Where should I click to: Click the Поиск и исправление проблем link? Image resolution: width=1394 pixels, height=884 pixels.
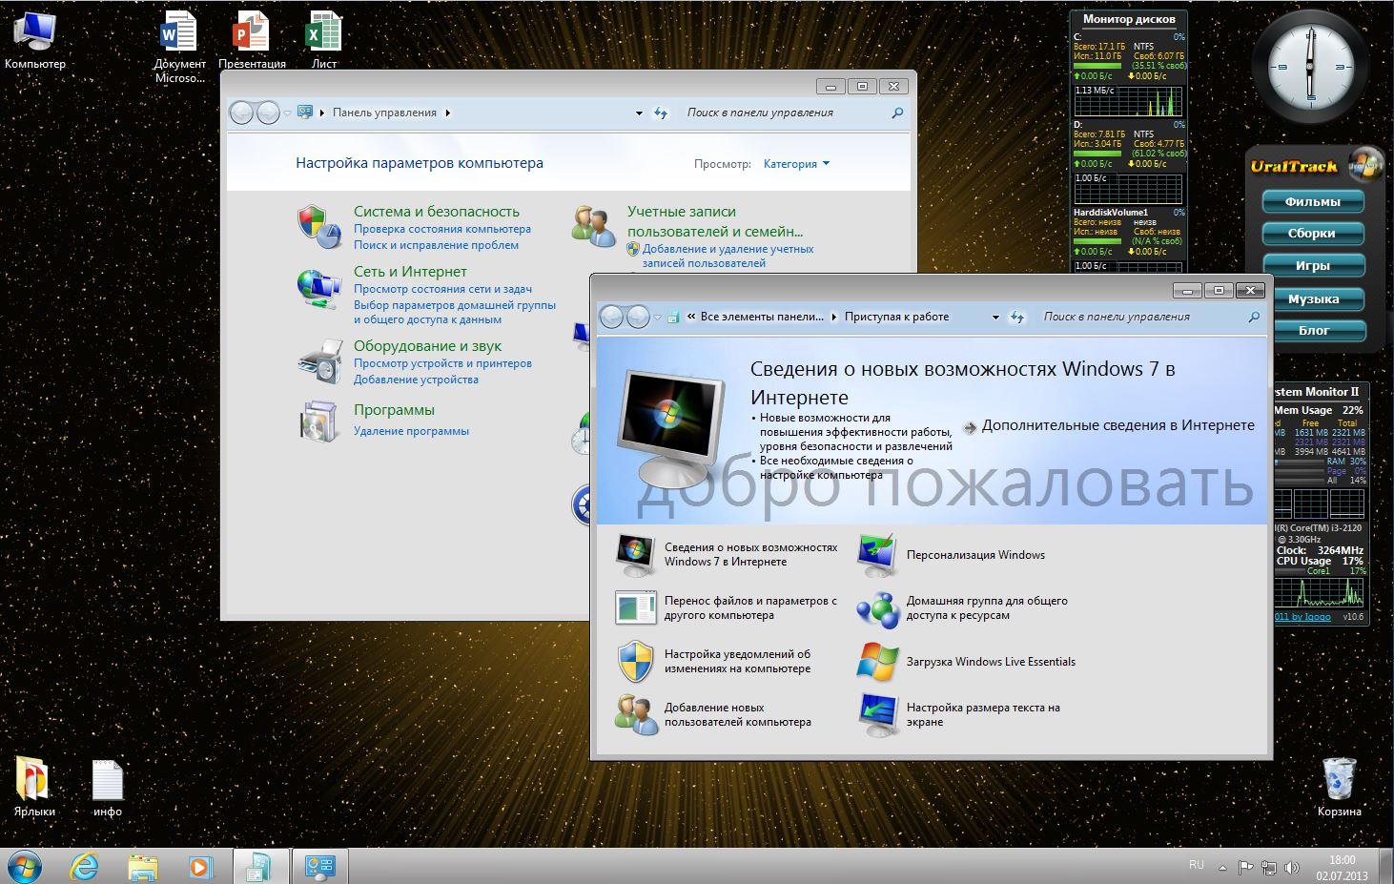click(x=436, y=245)
